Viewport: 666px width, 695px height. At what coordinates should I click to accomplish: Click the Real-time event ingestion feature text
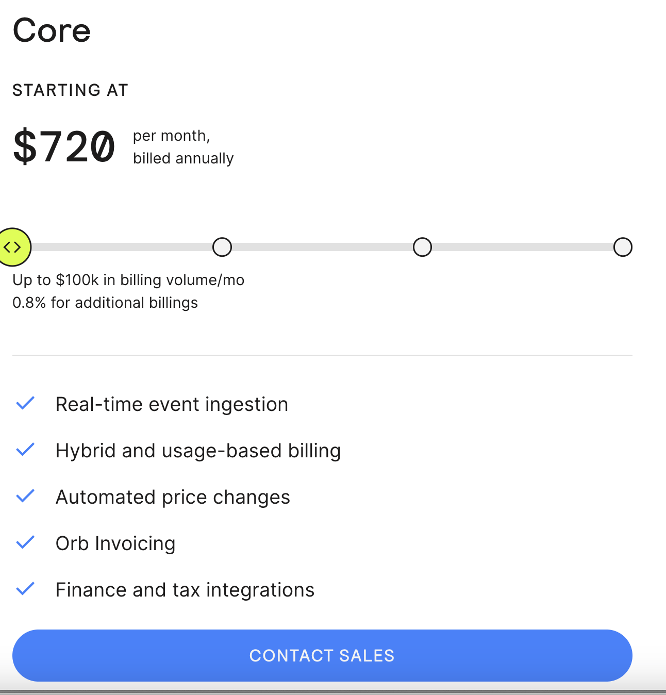(172, 404)
